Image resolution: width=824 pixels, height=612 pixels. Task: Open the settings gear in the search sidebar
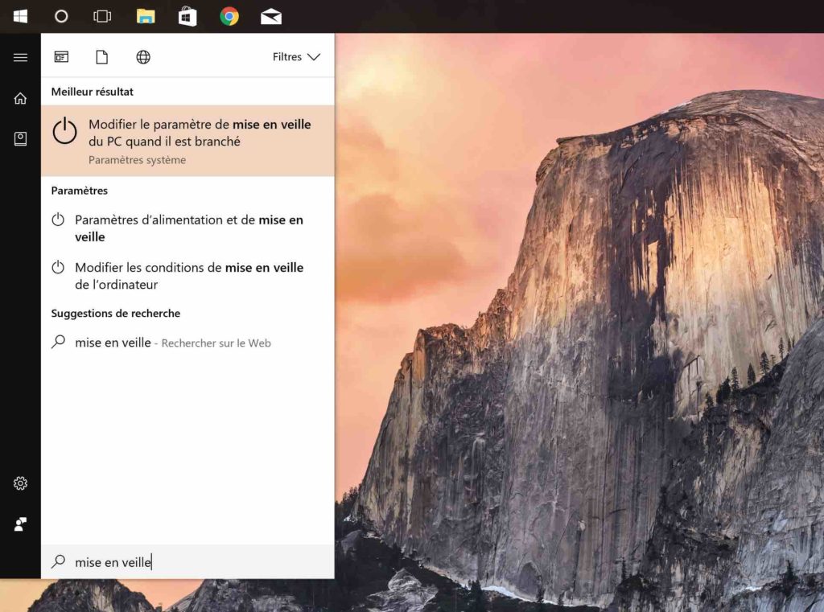tap(20, 483)
